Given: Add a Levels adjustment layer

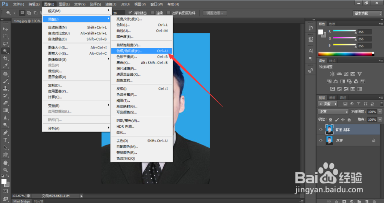Looking at the screenshot, I should pyautogui.click(x=339, y=74).
